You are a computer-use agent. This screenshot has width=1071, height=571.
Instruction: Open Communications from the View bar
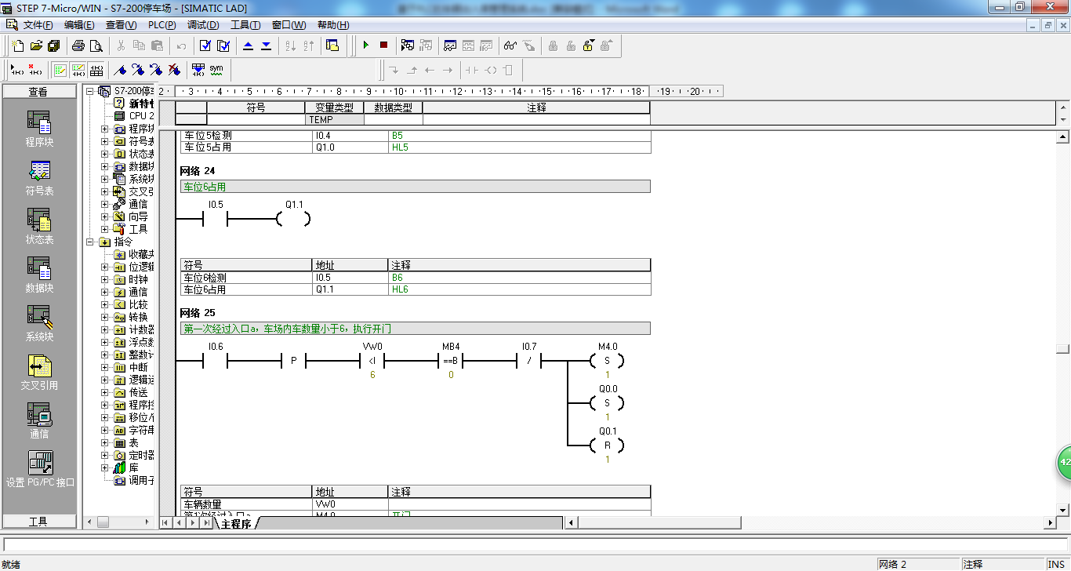39,421
